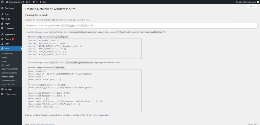260x125 pixels.
Task: Collapse the admin sidebar menu
Action: tap(10, 94)
